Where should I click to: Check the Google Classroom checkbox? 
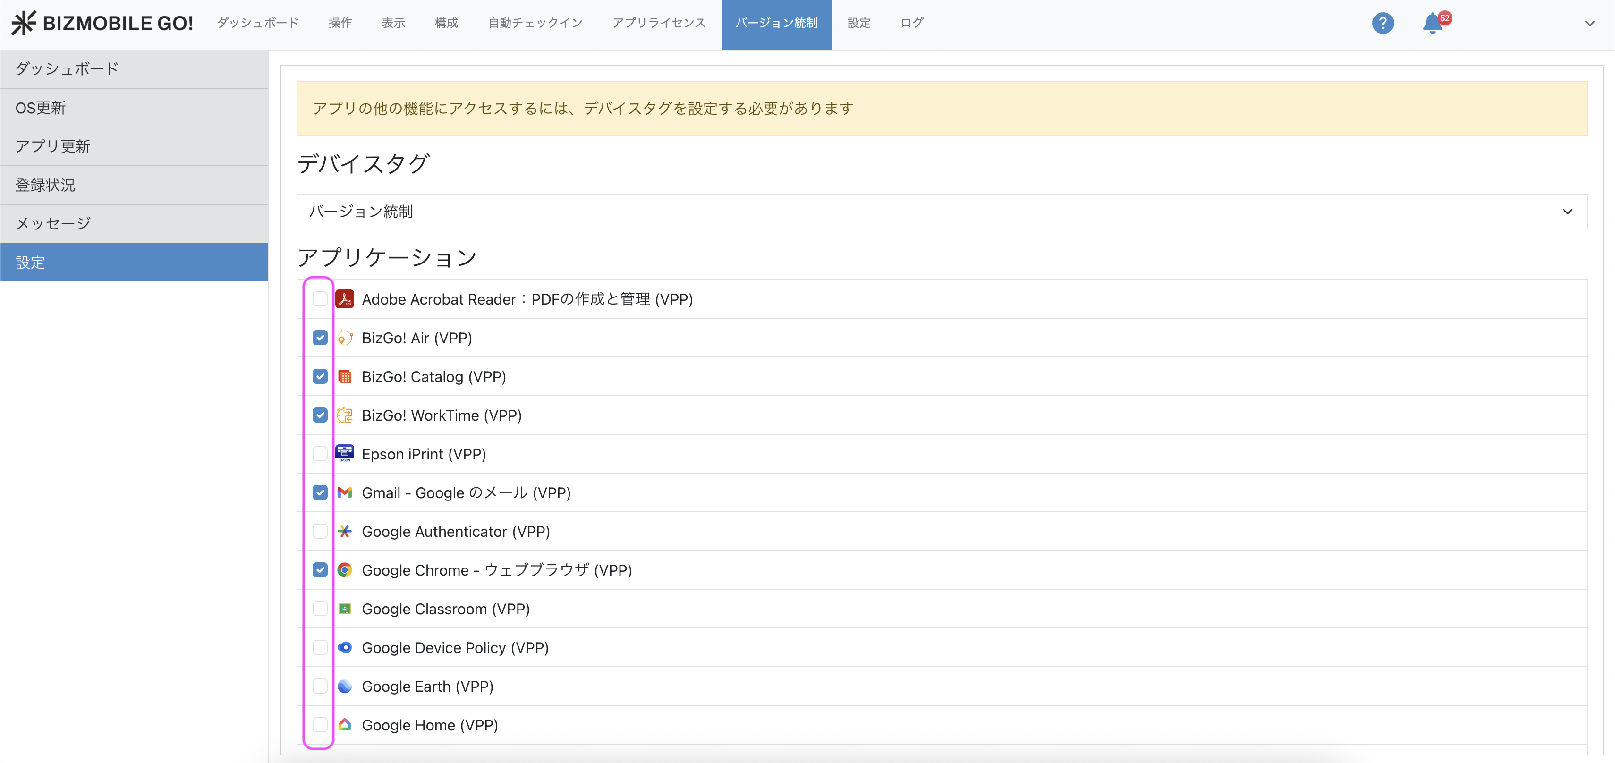pyautogui.click(x=320, y=609)
